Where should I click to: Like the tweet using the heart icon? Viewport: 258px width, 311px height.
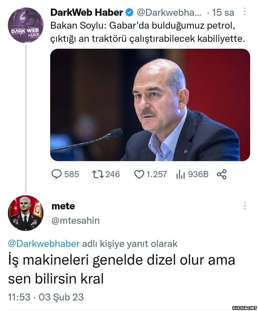point(139,174)
